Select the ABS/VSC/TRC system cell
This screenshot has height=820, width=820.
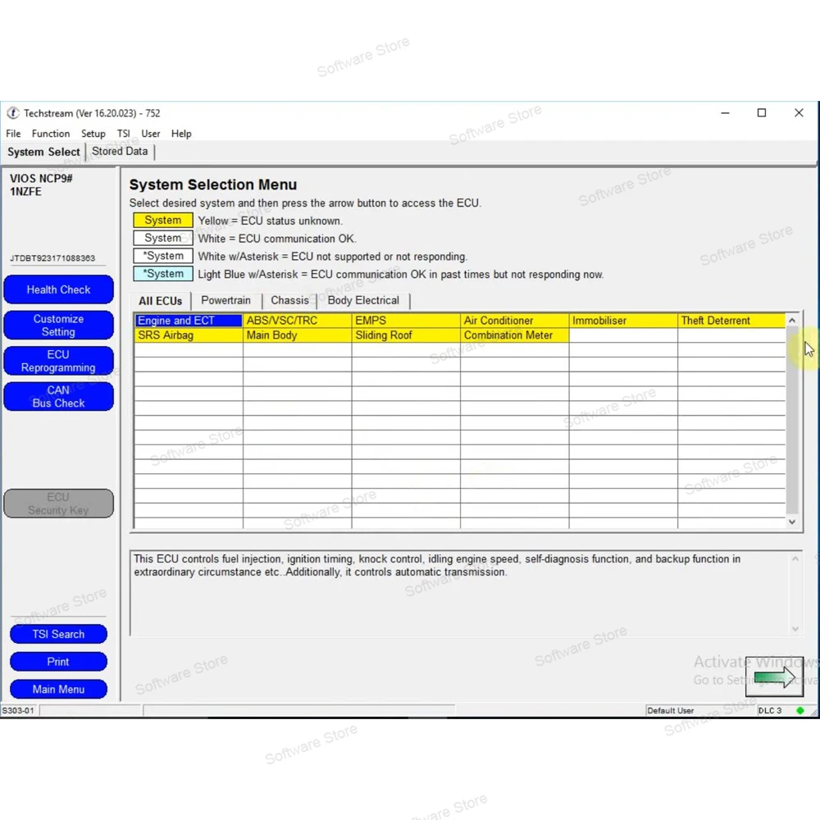click(297, 321)
